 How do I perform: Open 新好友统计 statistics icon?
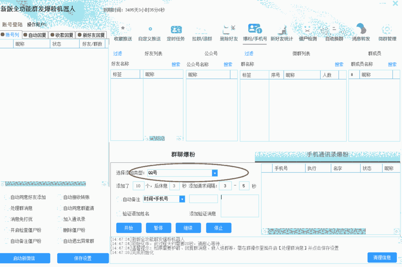click(x=281, y=29)
